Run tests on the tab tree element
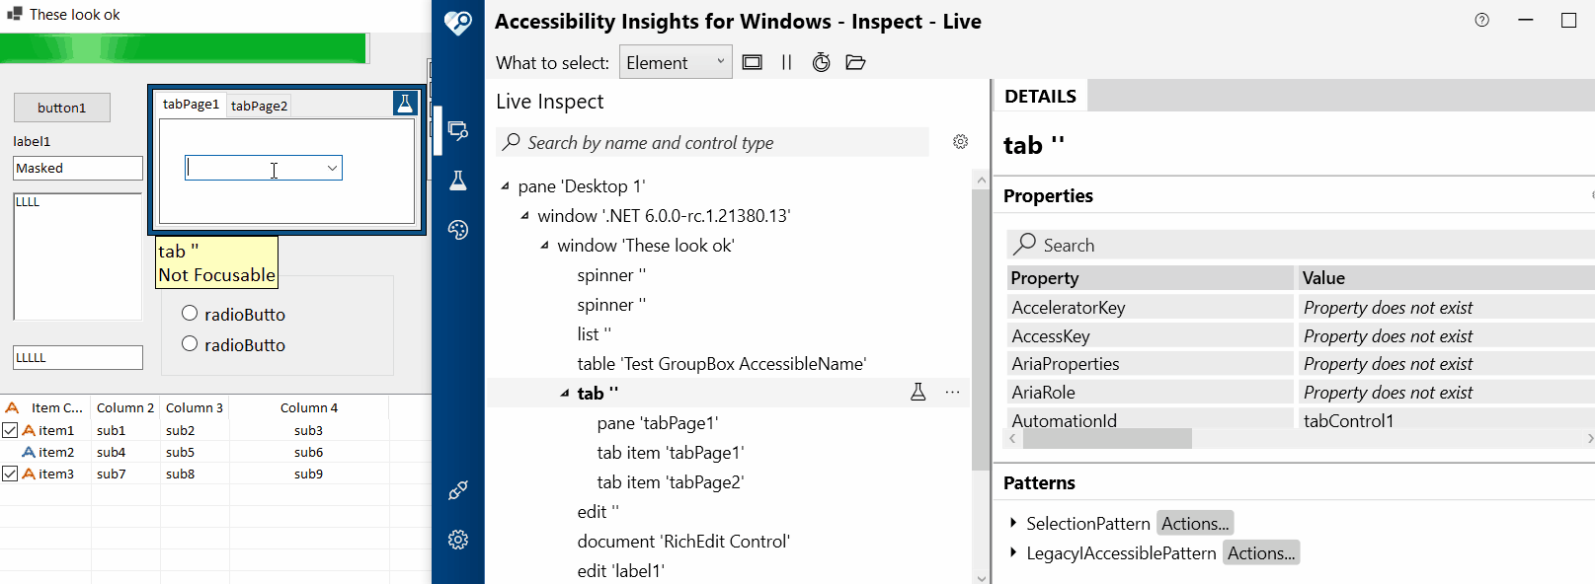The image size is (1595, 584). (x=917, y=393)
